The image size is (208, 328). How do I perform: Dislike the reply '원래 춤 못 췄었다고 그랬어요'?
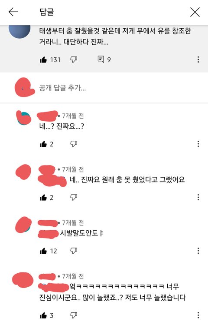[73, 198]
